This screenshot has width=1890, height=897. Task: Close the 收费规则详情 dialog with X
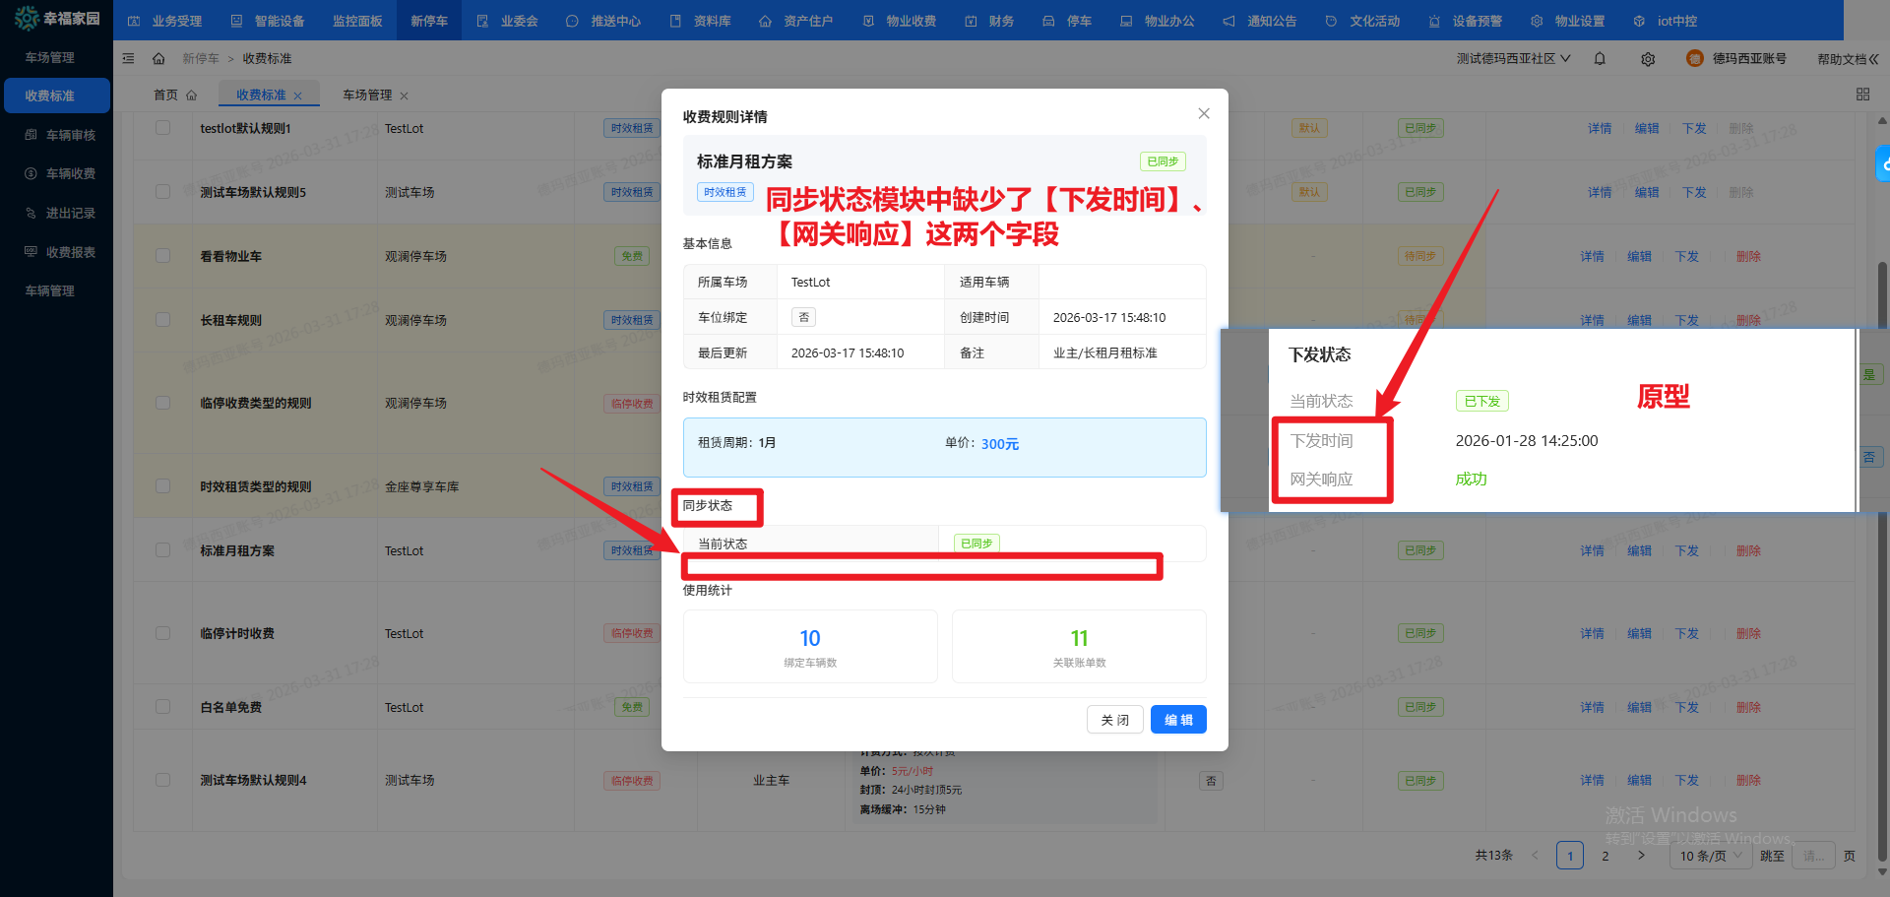click(1203, 114)
